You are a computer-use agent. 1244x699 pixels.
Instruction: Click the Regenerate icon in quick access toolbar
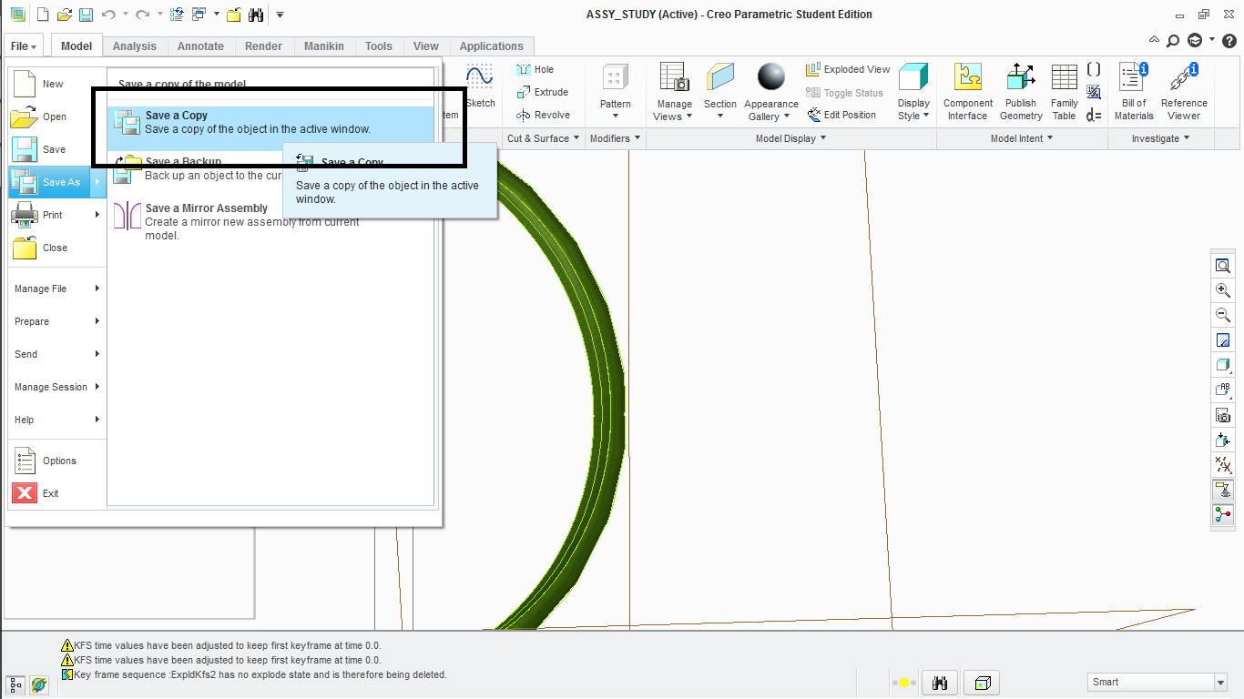pyautogui.click(x=177, y=15)
